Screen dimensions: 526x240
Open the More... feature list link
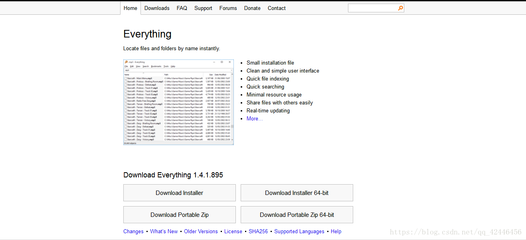point(254,118)
